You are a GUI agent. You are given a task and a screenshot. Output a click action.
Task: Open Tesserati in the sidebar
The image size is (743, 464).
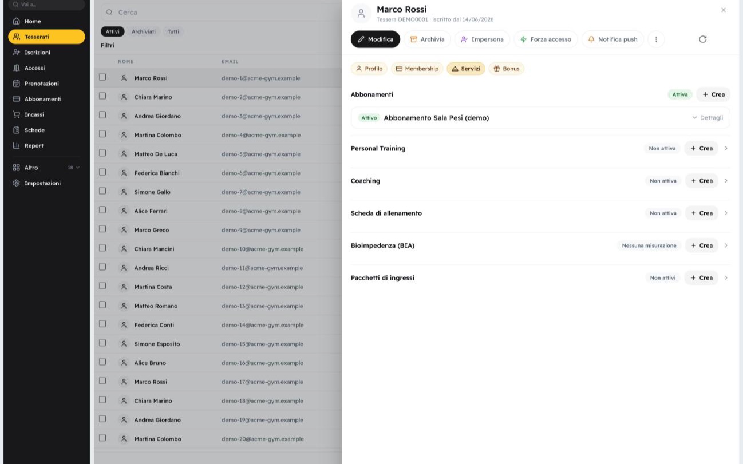[x=46, y=37]
